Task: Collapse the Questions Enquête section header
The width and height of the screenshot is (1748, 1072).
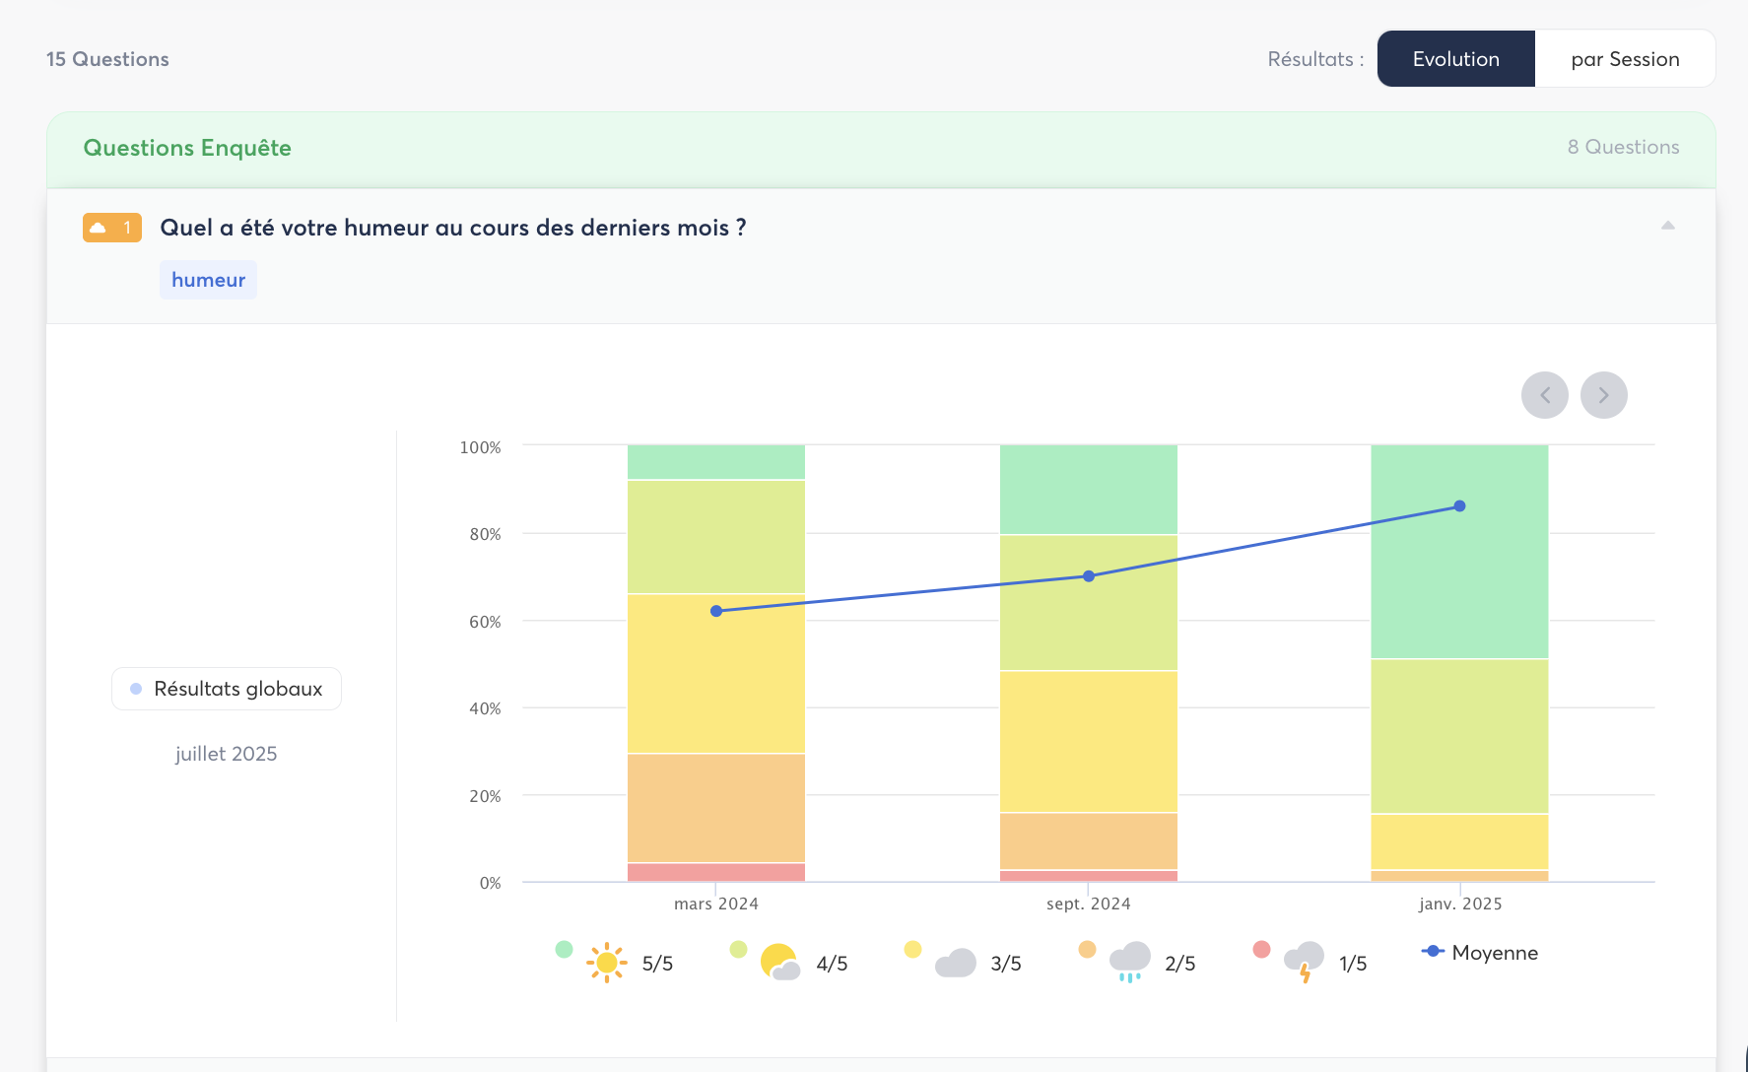Action: coord(187,148)
